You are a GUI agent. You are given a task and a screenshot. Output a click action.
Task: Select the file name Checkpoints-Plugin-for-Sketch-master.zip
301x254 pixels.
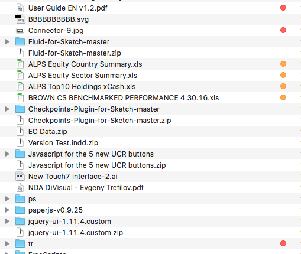[x=100, y=121]
